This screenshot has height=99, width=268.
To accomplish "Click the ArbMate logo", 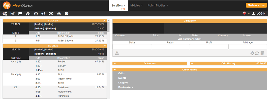I will point(18,5).
